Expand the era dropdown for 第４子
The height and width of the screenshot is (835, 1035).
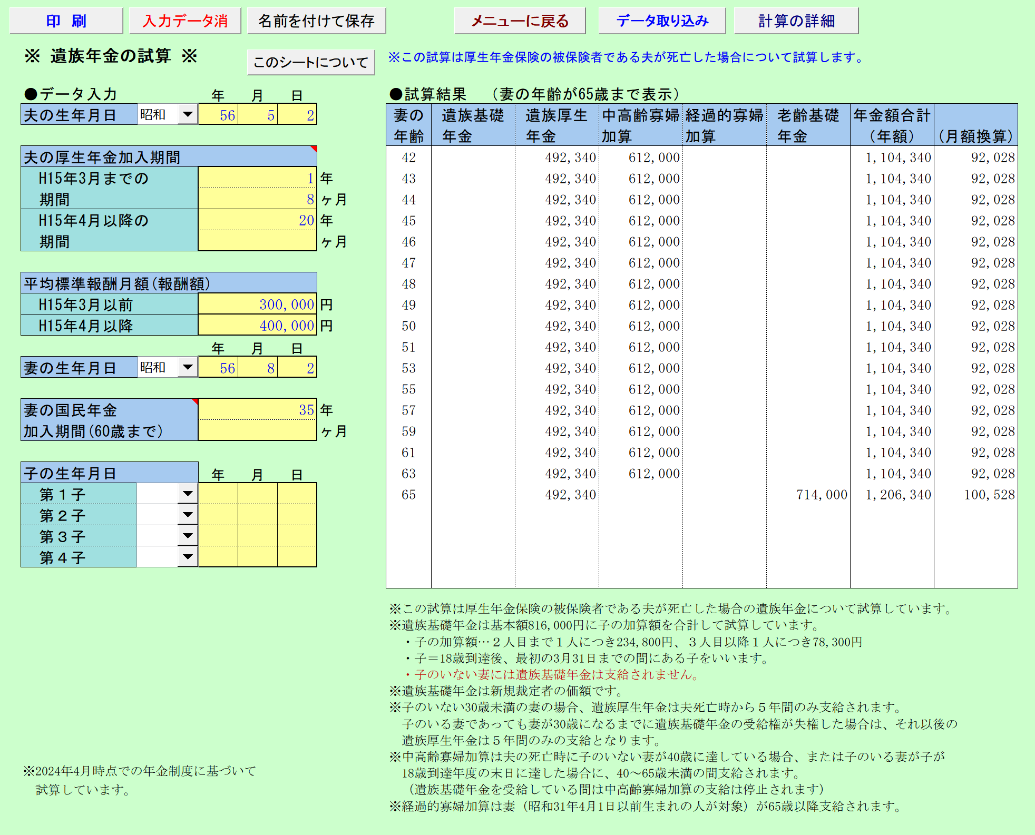[x=187, y=557]
